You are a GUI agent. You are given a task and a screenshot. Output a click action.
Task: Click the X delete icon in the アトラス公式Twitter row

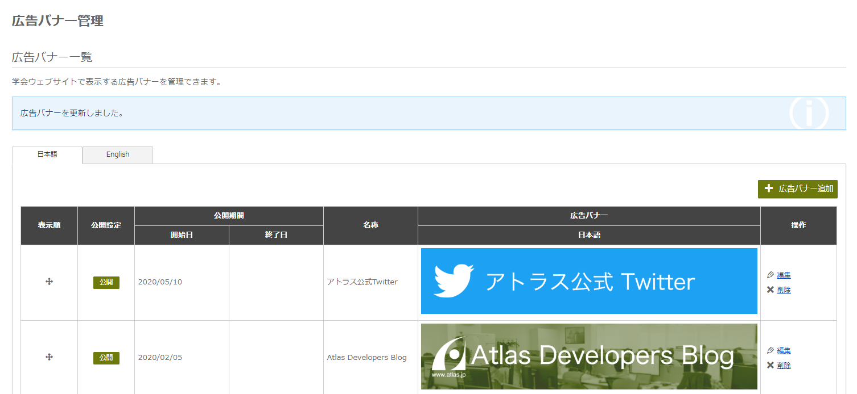771,290
